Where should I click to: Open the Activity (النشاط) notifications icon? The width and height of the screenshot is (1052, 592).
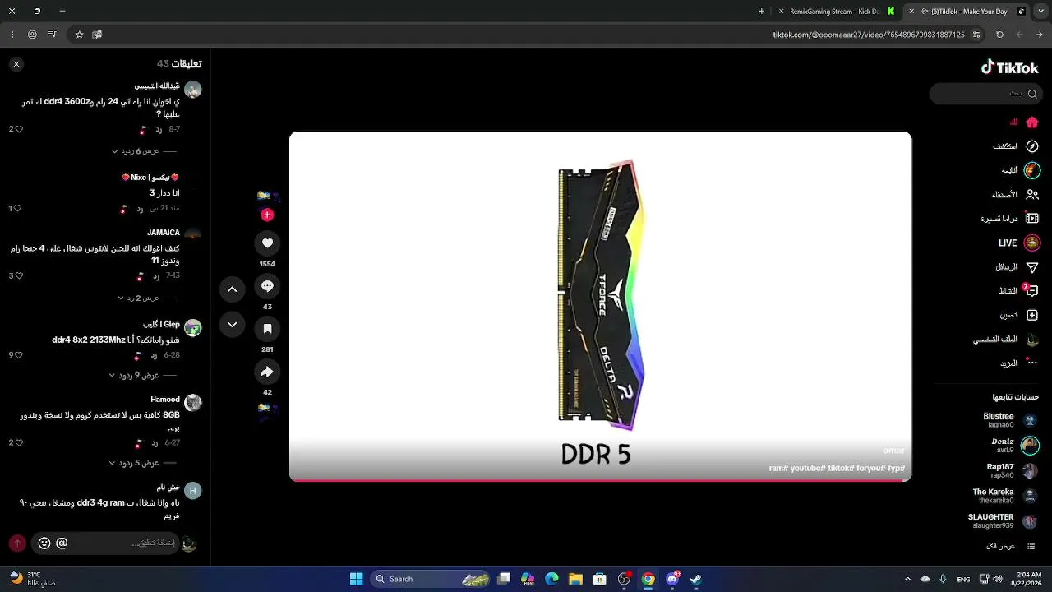click(1032, 291)
